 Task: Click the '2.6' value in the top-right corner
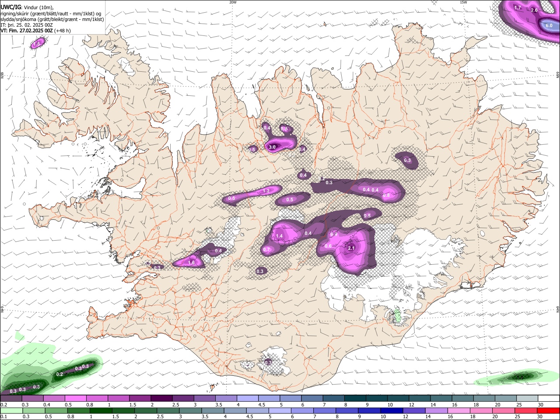[x=534, y=10]
